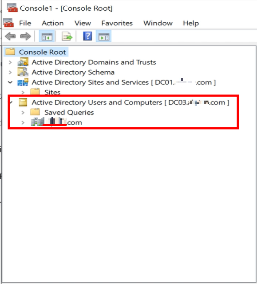Image resolution: width=257 pixels, height=284 pixels.
Task: Click the domain server icon beside .com
Action: 37,122
